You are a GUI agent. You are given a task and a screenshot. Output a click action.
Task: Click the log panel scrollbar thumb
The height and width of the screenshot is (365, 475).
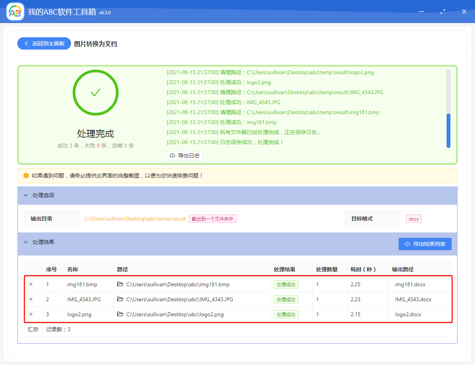[448, 131]
